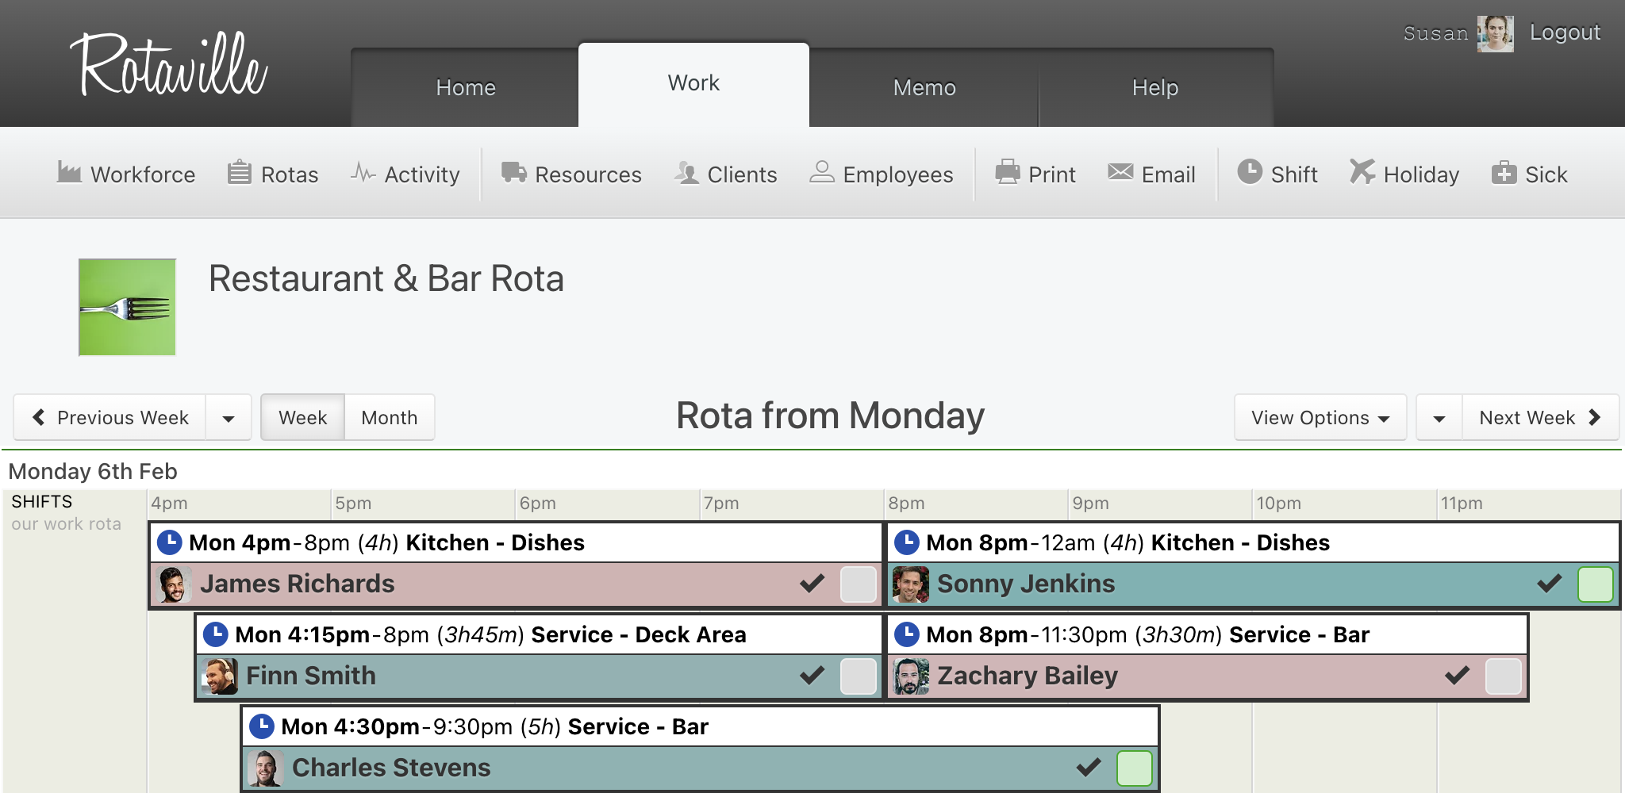Image resolution: width=1625 pixels, height=793 pixels.
Task: Click the Restaurant & Bar Rota fork thumbnail
Action: click(x=127, y=307)
